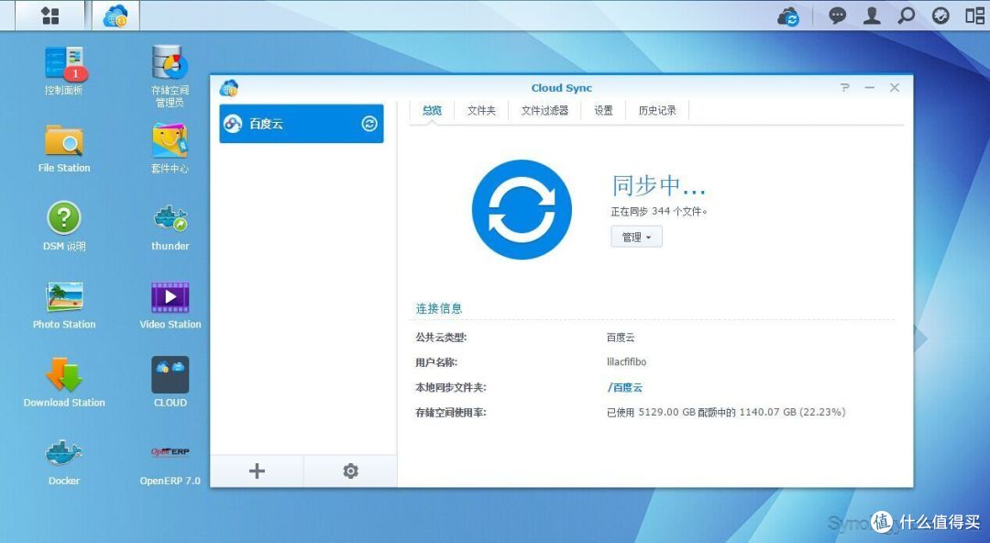Screen dimensions: 990x543
Task: Minimize the Cloud Sync window
Action: 869,88
